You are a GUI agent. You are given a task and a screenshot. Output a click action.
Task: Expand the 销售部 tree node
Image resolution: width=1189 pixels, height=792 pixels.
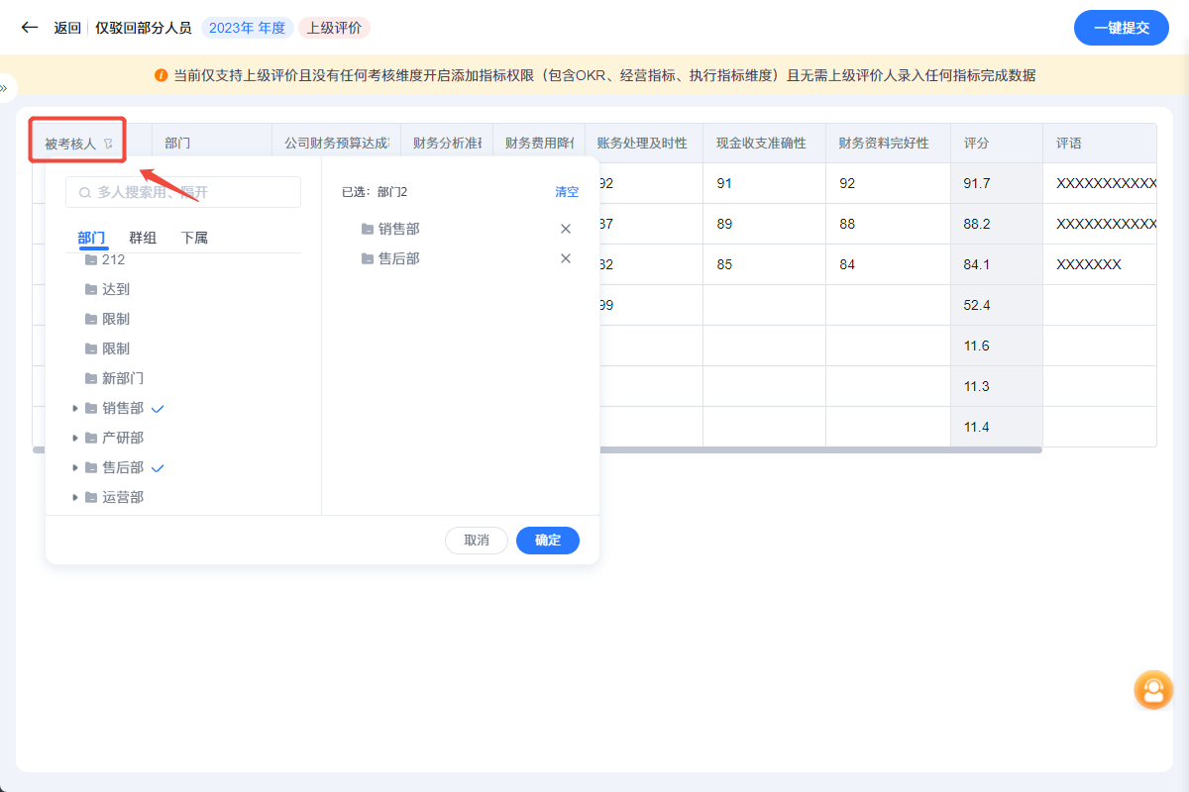(x=75, y=408)
